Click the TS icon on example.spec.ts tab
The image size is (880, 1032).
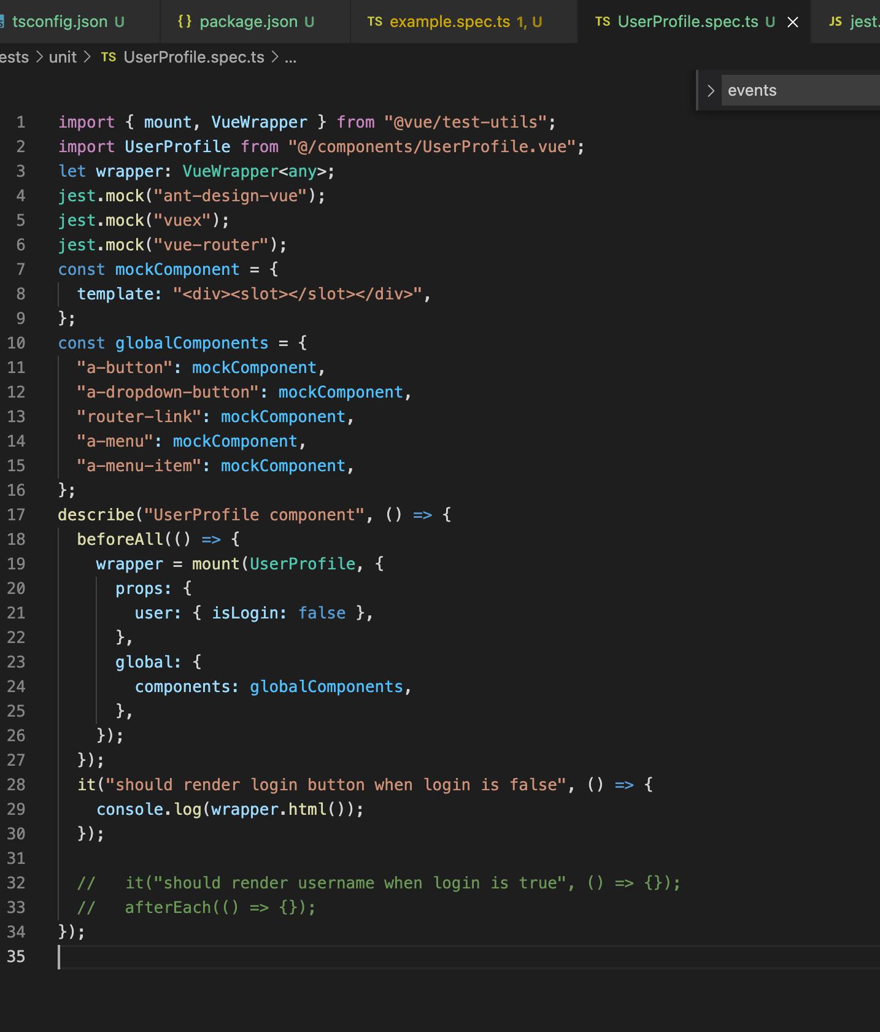coord(375,21)
